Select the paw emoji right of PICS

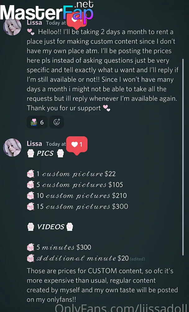pyautogui.click(x=61, y=154)
